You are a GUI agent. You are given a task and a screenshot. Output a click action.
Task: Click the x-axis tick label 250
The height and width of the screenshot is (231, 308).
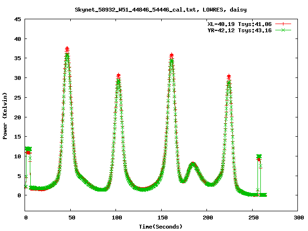point(254,218)
